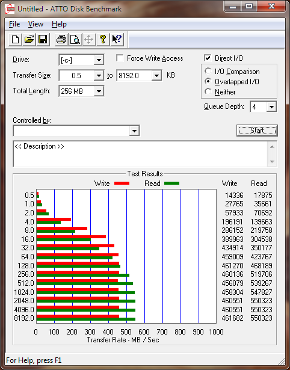
Task: Open the File menu
Action: 14,24
